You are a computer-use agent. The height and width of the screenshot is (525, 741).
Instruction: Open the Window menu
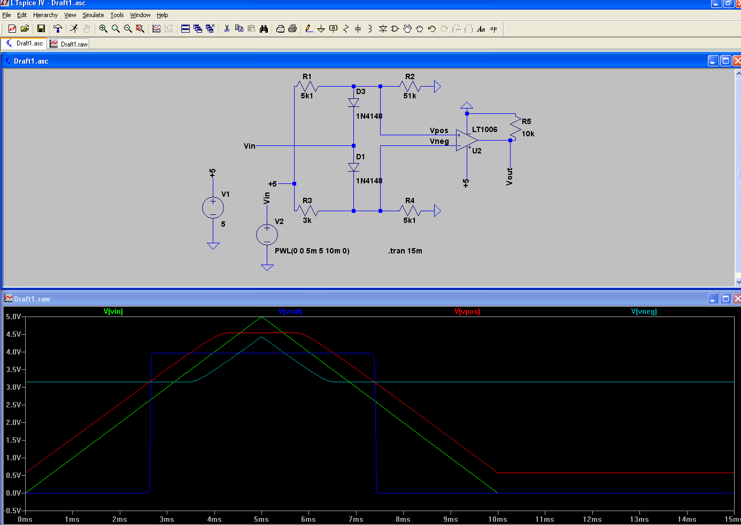coord(140,15)
